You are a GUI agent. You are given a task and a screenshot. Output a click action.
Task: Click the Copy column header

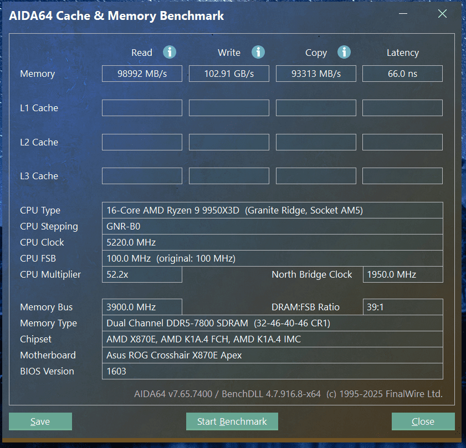(x=316, y=53)
